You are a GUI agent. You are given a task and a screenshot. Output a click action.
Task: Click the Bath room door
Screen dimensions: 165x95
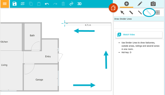pyautogui.click(x=36, y=46)
